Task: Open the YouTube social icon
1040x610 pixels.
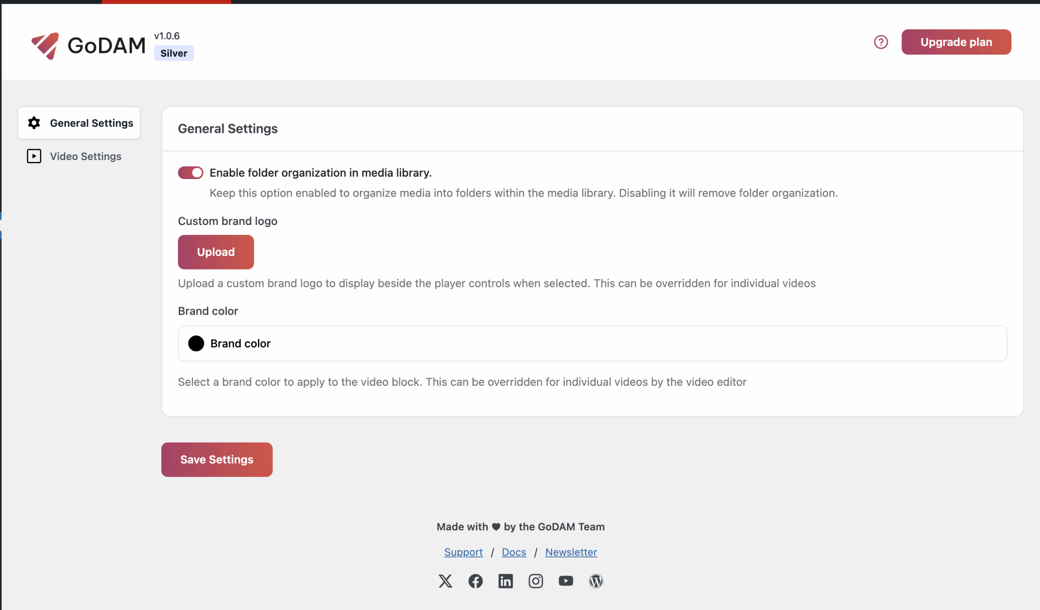Action: pos(566,581)
